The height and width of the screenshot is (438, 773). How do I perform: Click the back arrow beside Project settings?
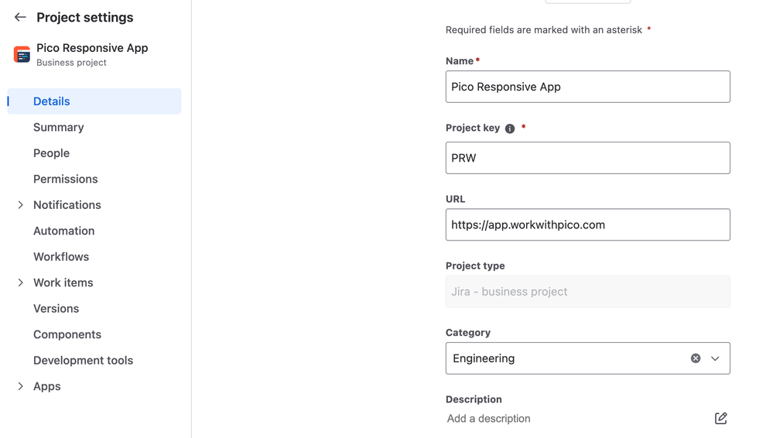click(x=20, y=17)
